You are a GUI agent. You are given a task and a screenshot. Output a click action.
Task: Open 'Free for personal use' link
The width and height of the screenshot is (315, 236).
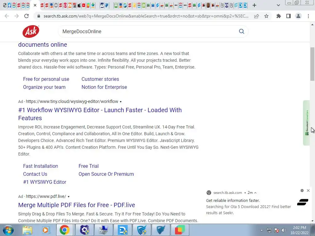point(46,79)
